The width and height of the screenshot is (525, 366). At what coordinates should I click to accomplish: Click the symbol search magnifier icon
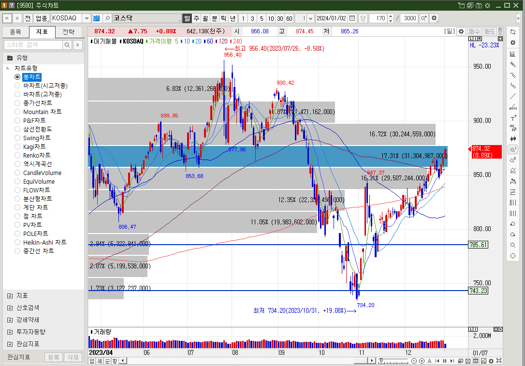(x=107, y=18)
